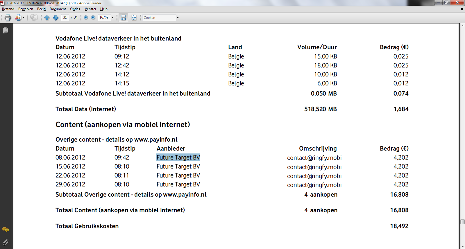Click the Print icon in toolbar
The height and width of the screenshot is (249, 465).
(x=8, y=18)
